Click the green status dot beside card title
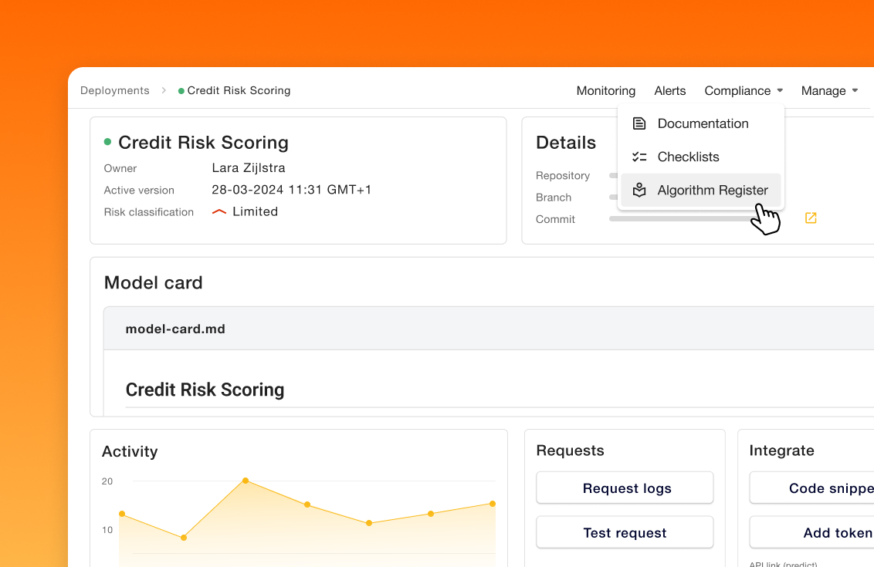Screen dimensions: 874x567 pyautogui.click(x=107, y=142)
